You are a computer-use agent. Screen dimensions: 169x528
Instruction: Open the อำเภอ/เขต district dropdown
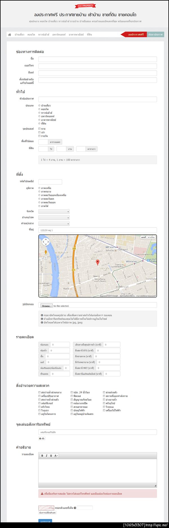click(x=54, y=218)
